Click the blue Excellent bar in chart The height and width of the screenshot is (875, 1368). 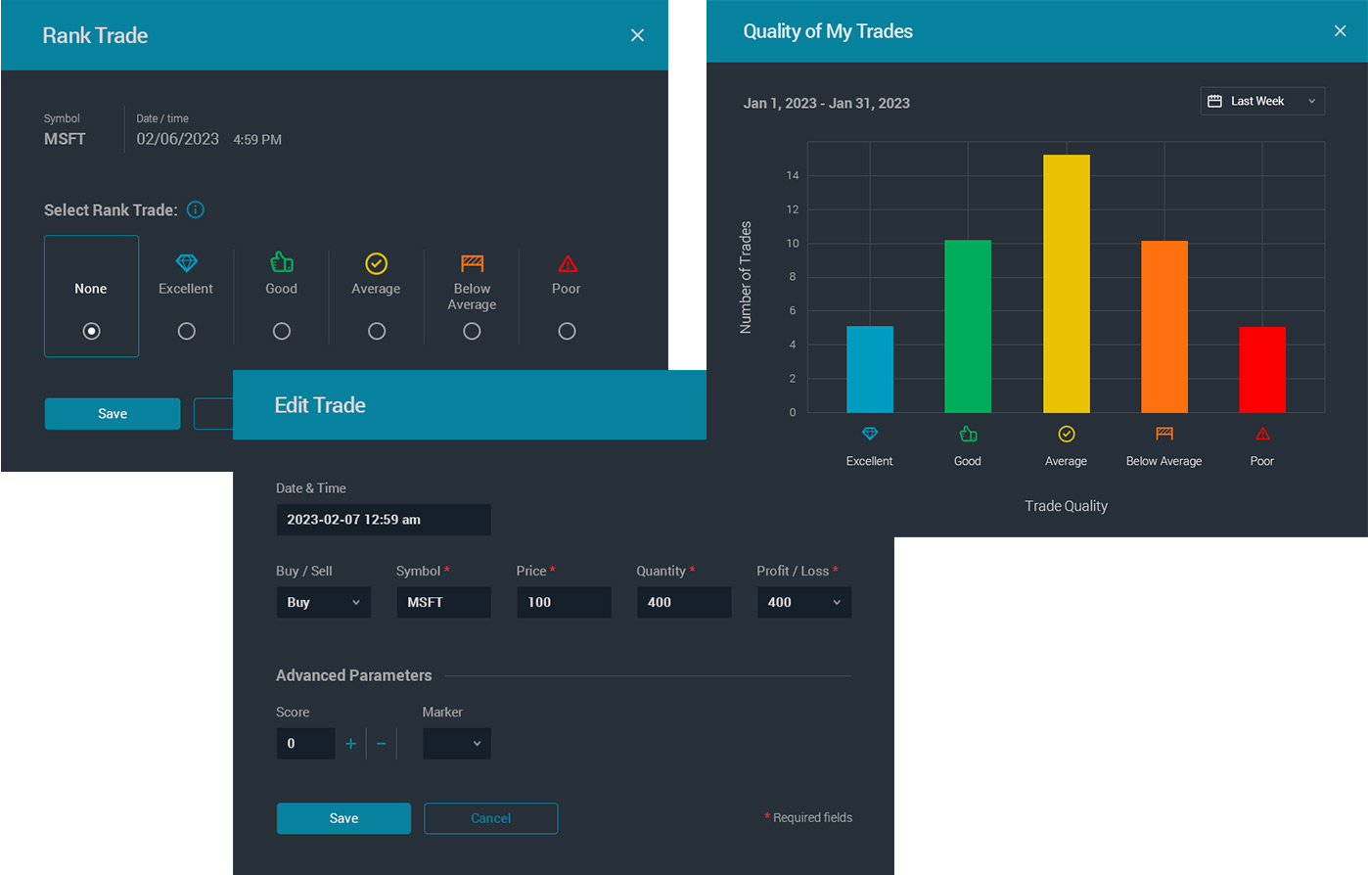tap(870, 369)
